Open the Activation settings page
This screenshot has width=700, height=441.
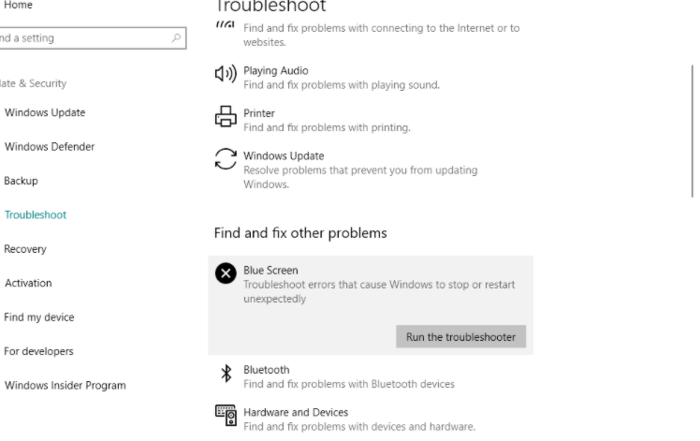click(x=28, y=283)
